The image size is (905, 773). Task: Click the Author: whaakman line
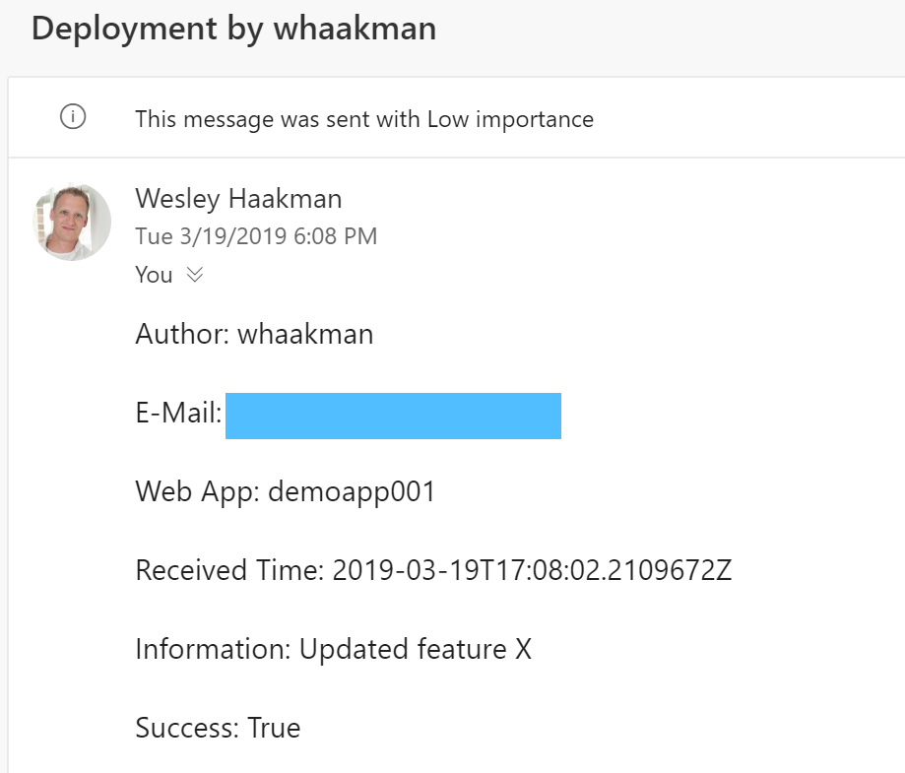point(254,334)
